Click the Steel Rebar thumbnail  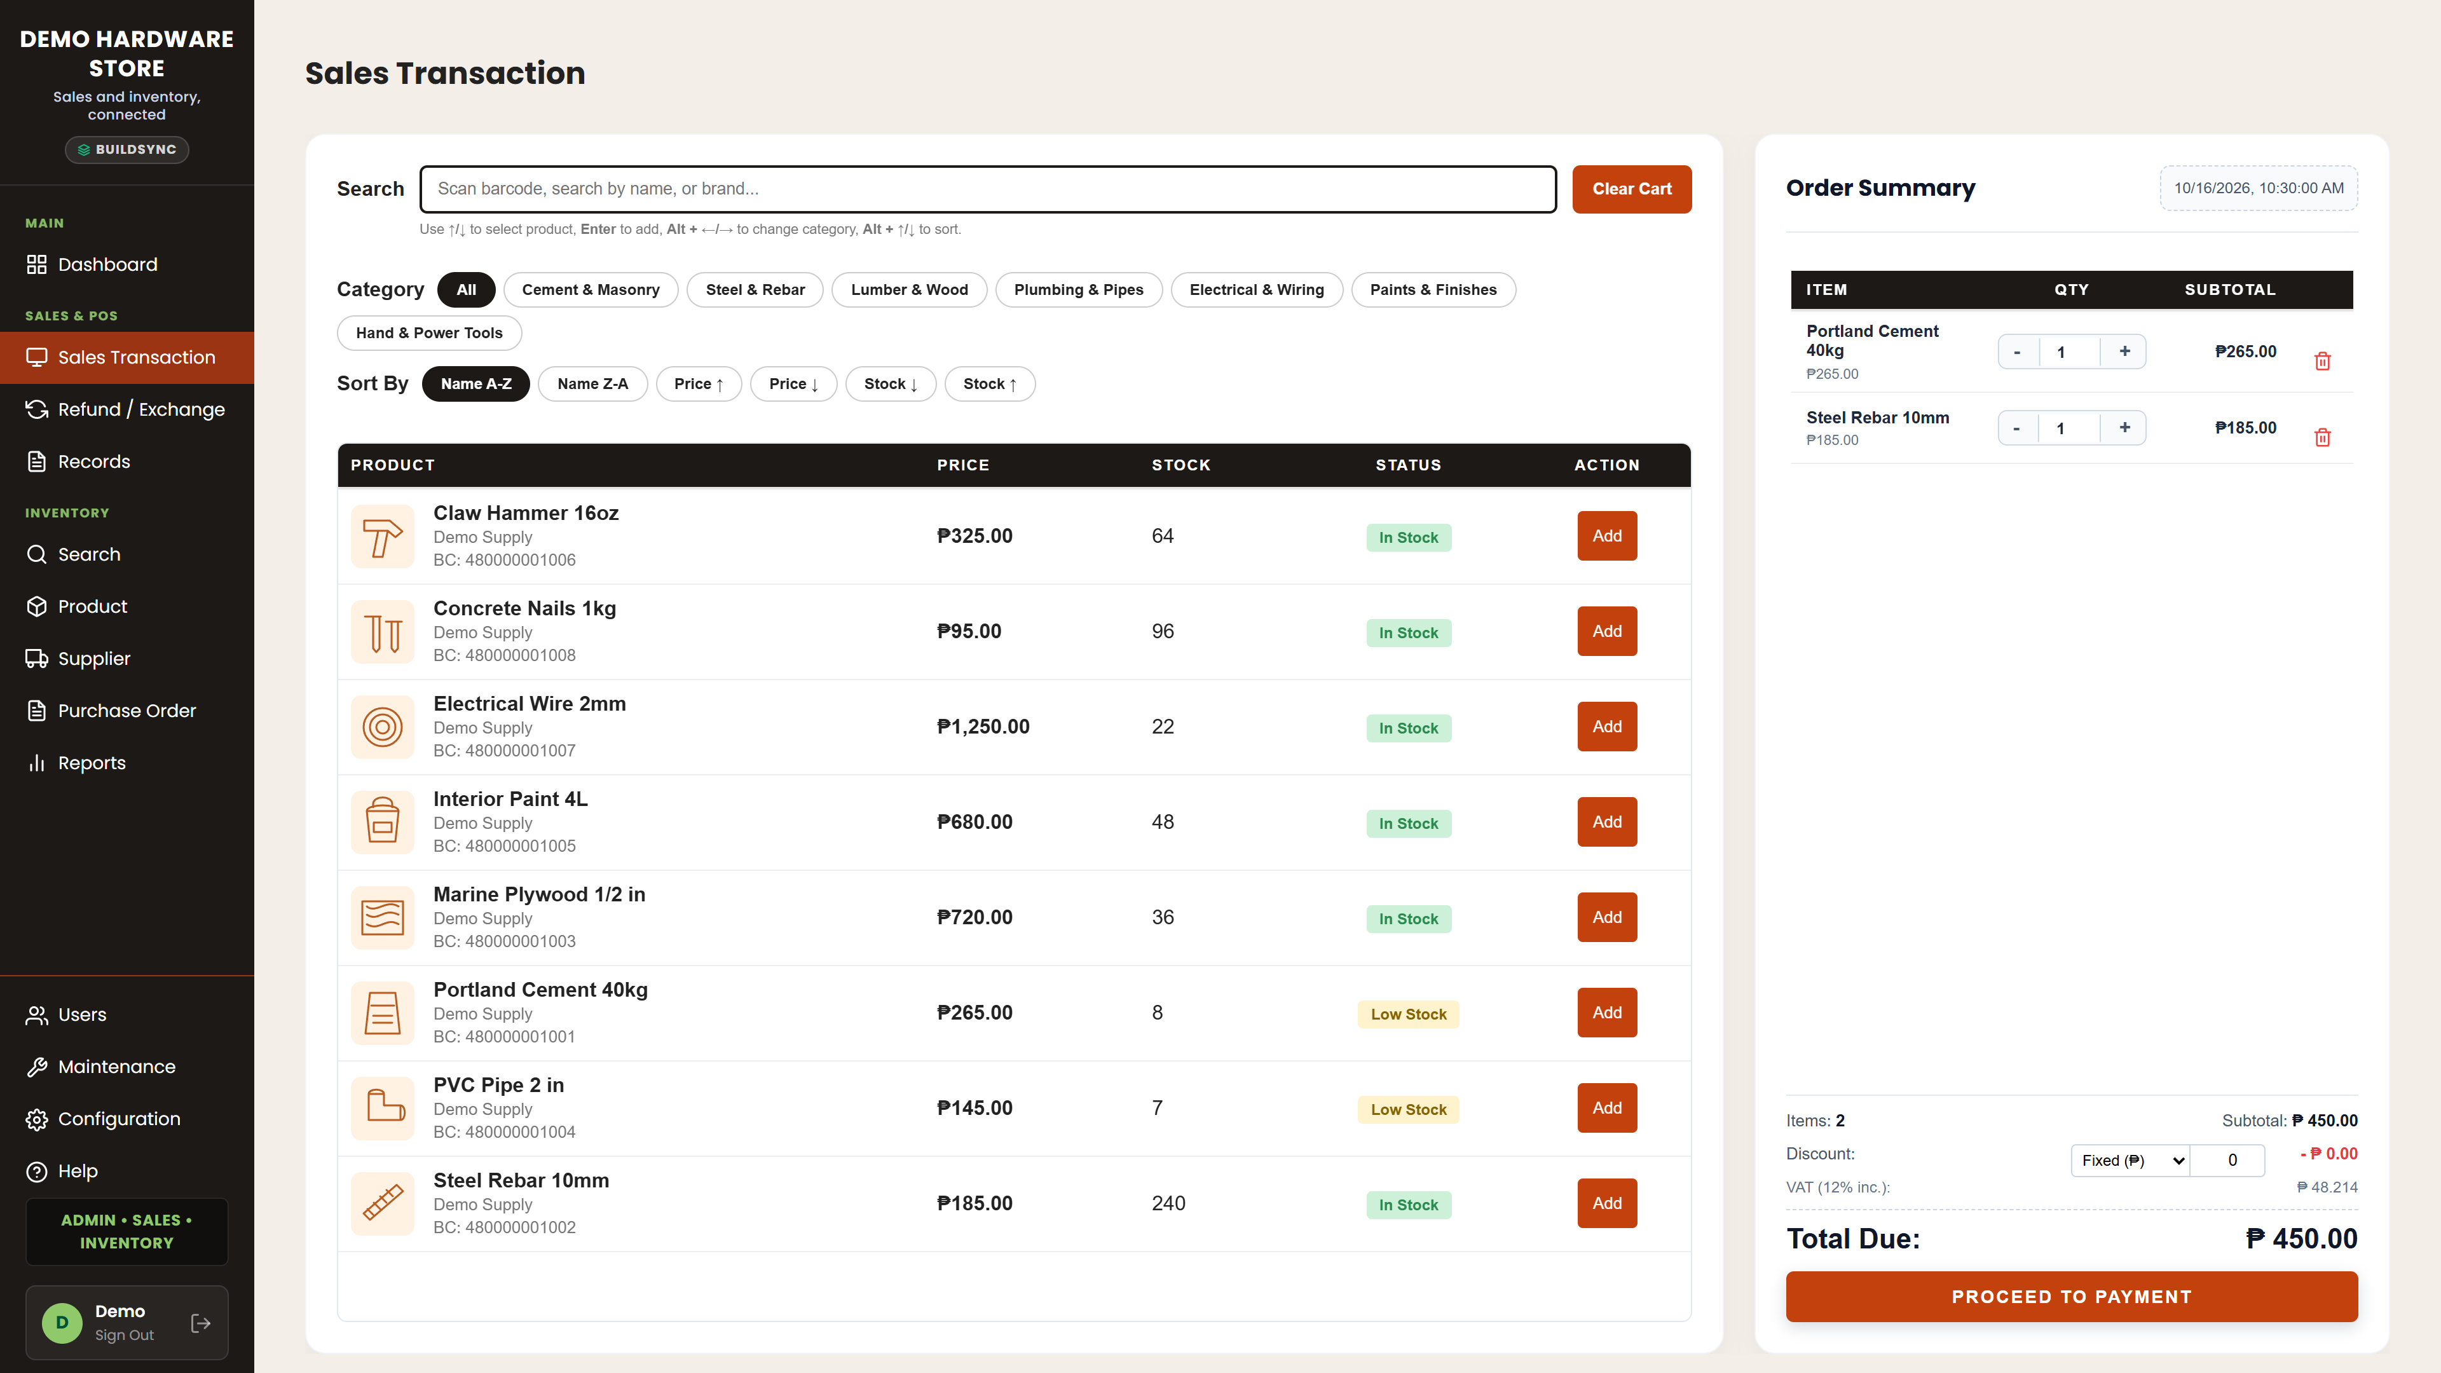[383, 1203]
